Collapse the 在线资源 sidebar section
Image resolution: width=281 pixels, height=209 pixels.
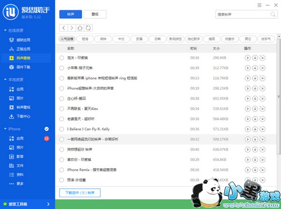coord(4,30)
